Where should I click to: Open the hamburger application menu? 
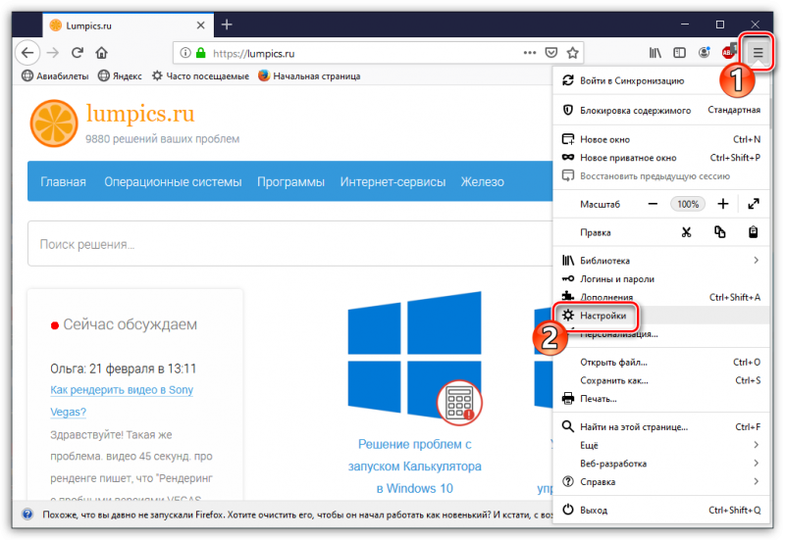[x=758, y=53]
